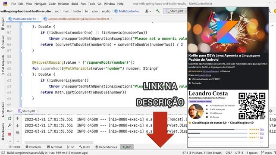The width and height of the screenshot is (276, 155).
Task: Click the Rerun StartupKt icon
Action: (x=9, y=119)
